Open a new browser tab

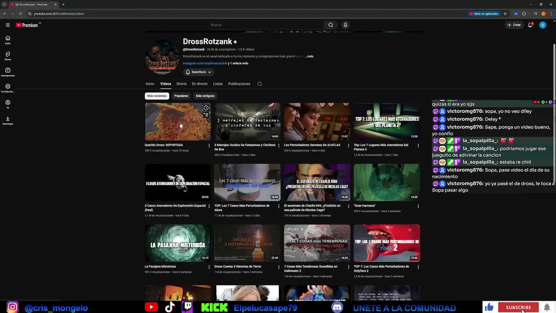(63, 4)
